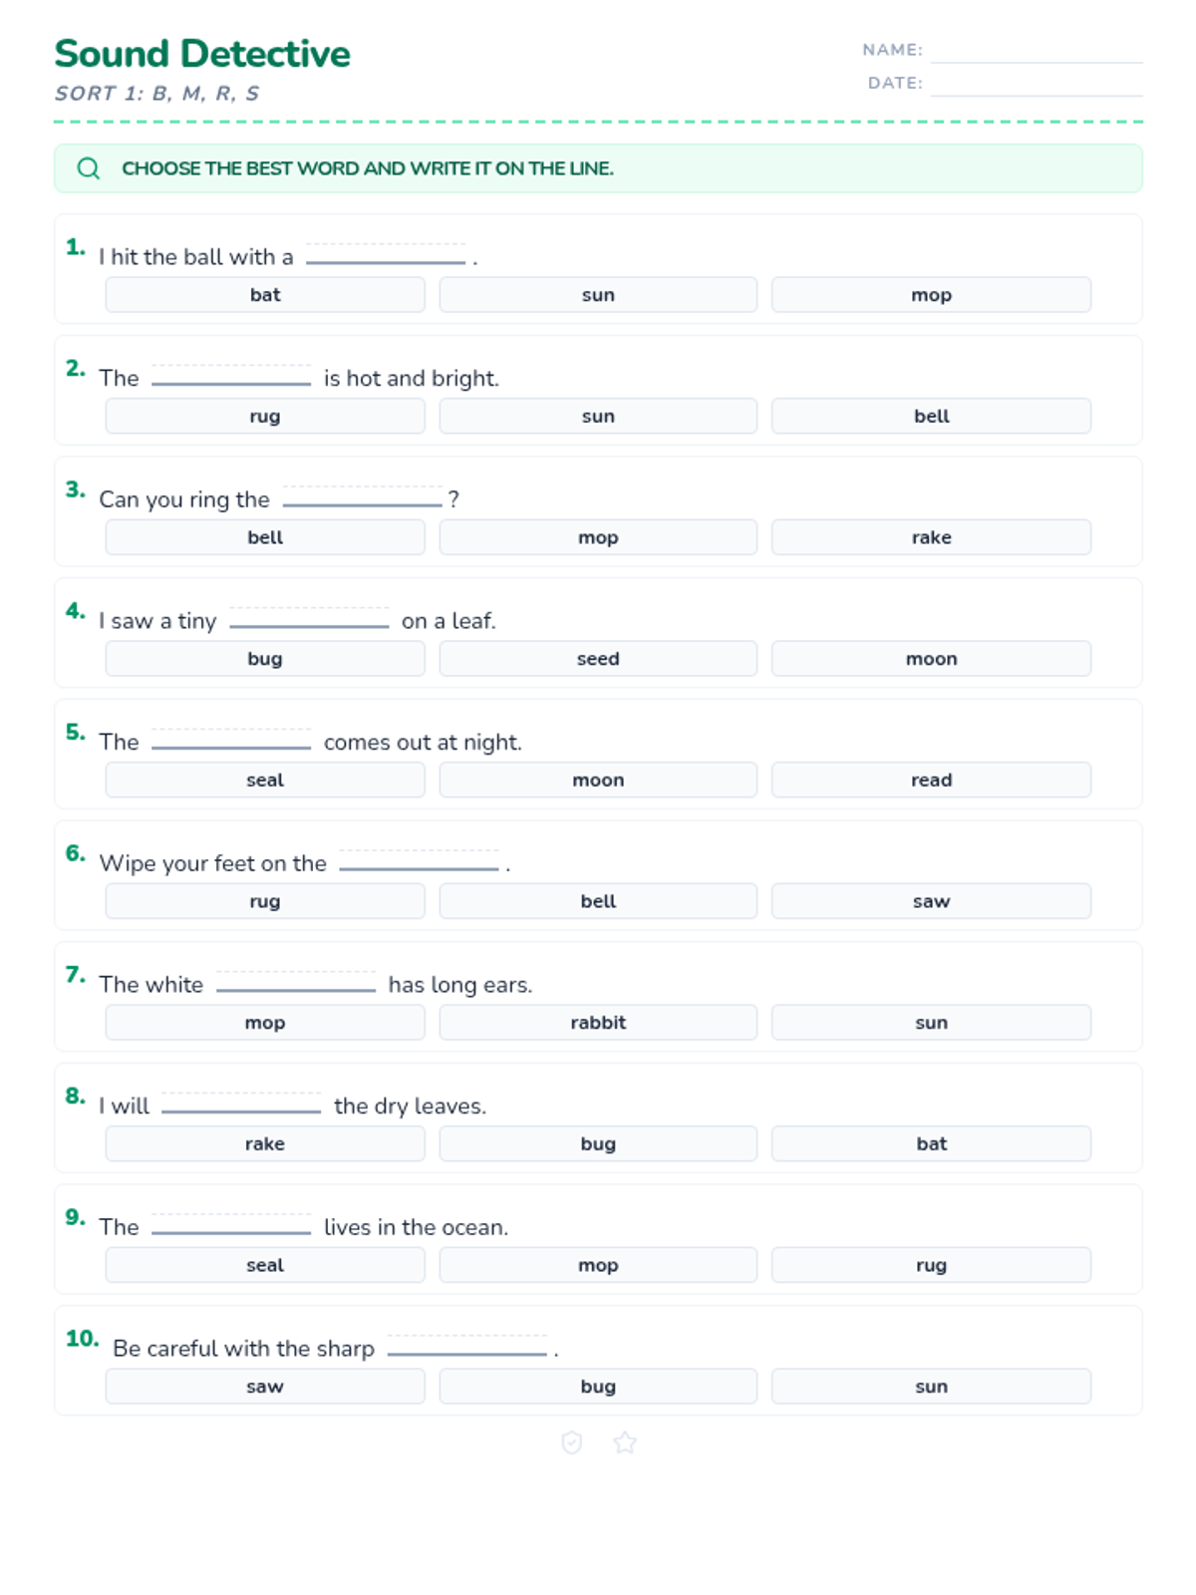Select the "rabbit" word choice
The width and height of the screenshot is (1196, 1595).
598,1023
